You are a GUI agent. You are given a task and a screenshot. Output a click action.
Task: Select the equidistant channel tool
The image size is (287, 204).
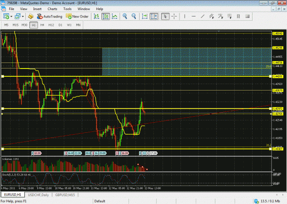(x=212, y=17)
